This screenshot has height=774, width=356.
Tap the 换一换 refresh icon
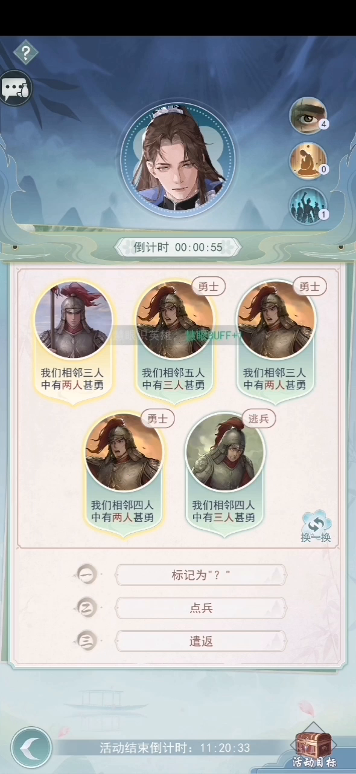tap(316, 527)
